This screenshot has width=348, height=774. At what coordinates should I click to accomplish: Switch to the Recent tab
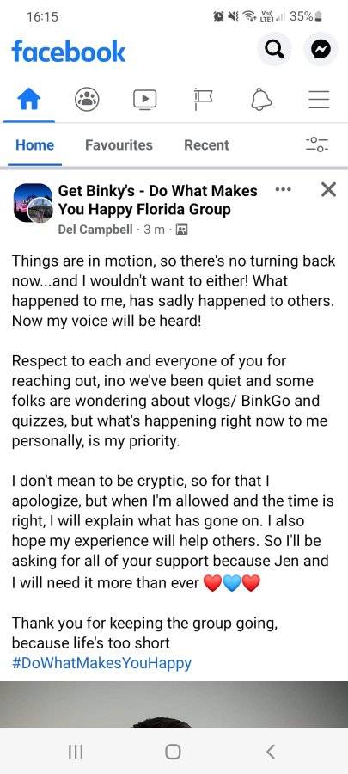[x=206, y=145]
